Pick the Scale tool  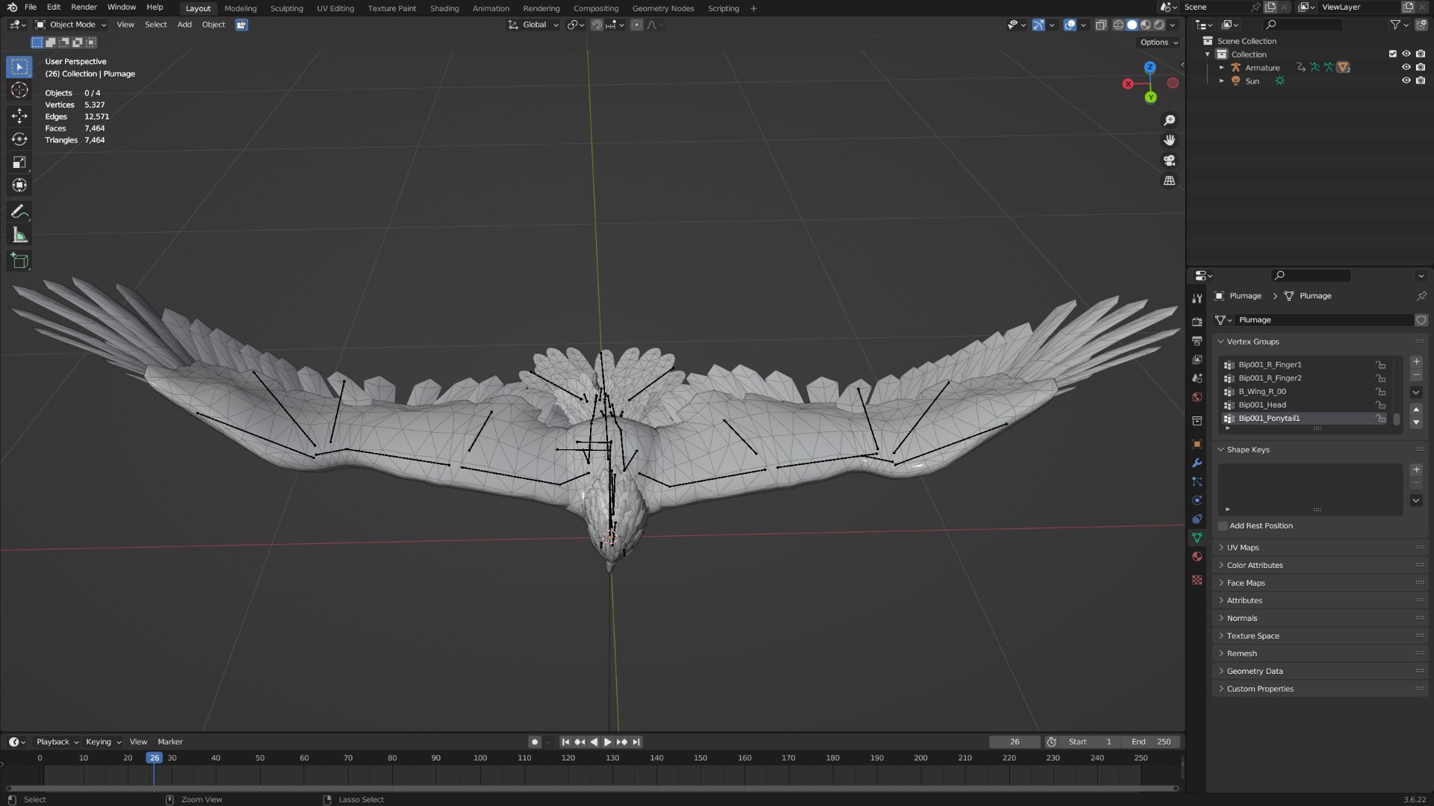click(19, 162)
